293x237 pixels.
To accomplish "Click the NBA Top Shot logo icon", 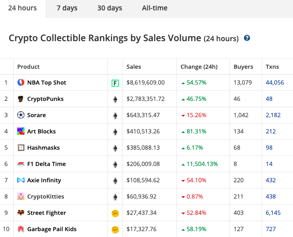I will (x=21, y=82).
